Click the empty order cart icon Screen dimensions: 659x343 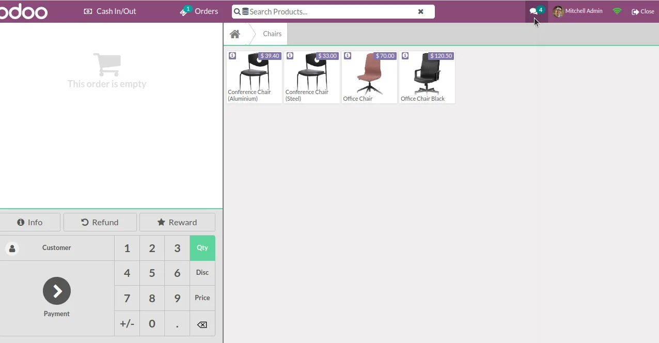point(107,65)
